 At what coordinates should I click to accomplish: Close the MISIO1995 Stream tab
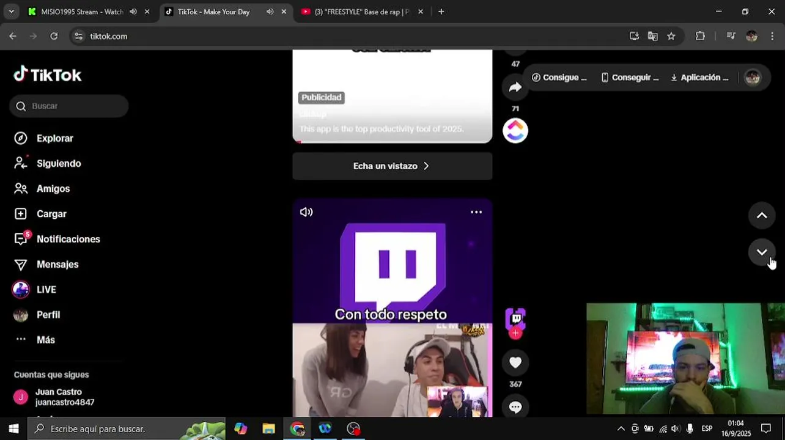(147, 12)
